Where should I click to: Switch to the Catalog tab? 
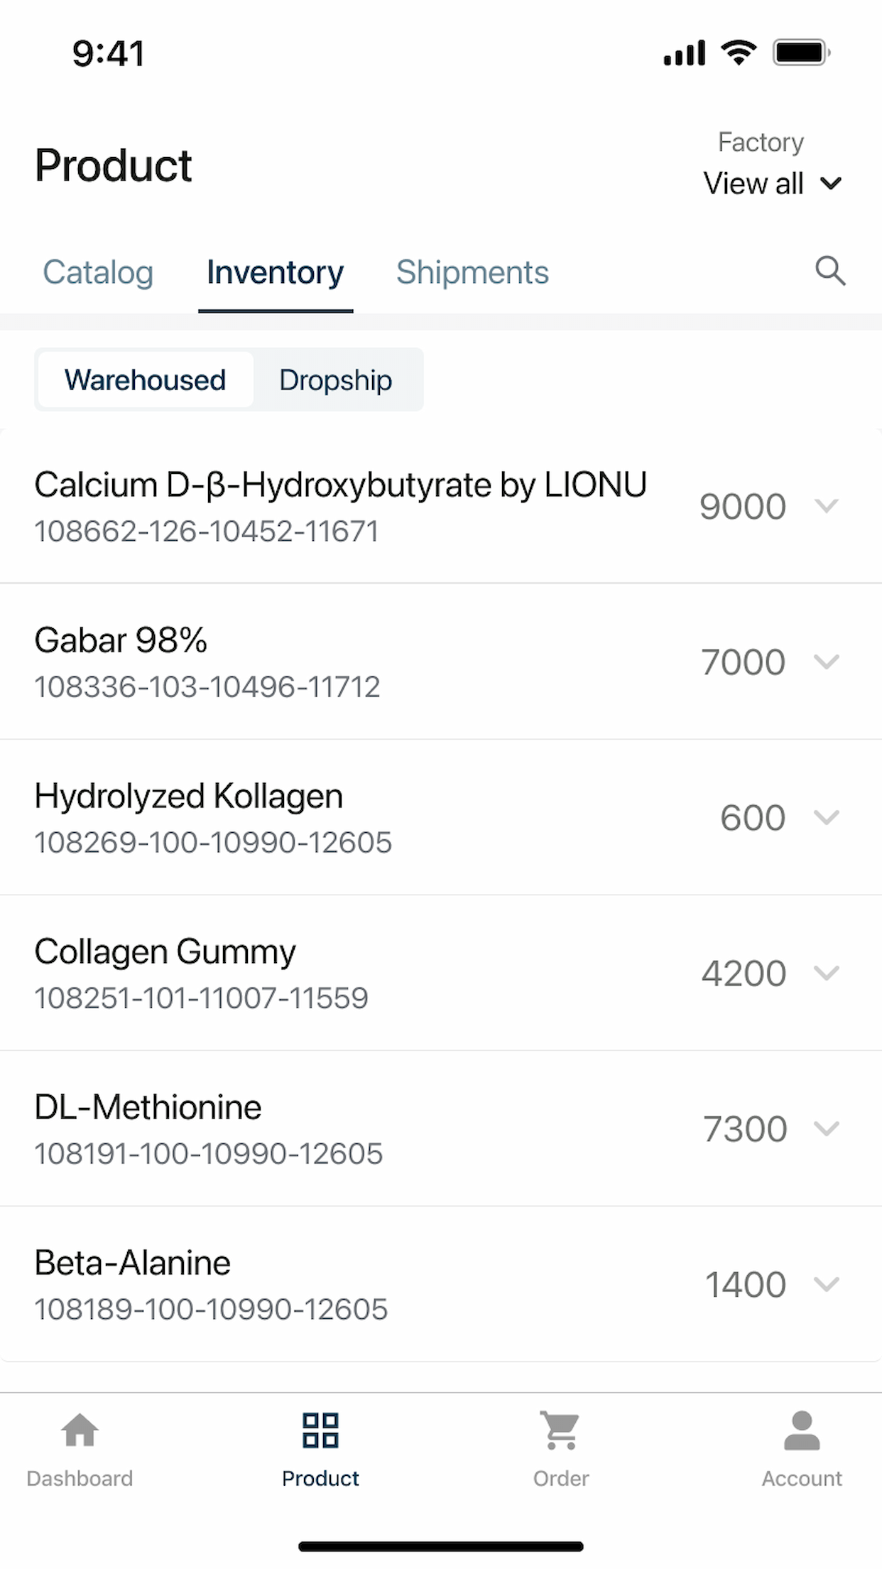[98, 272]
